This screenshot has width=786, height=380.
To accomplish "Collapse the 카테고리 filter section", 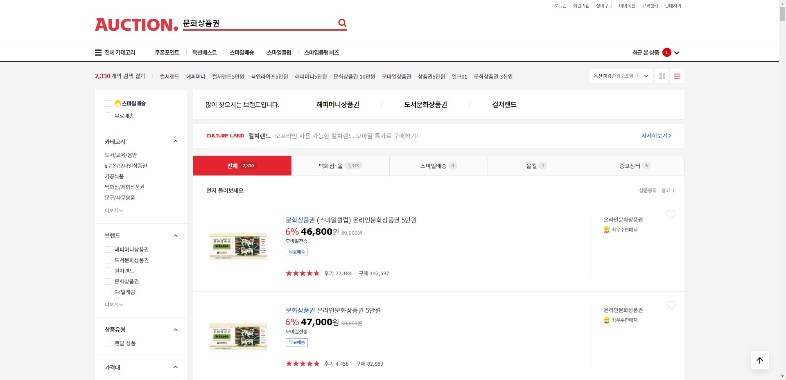I will [x=176, y=142].
